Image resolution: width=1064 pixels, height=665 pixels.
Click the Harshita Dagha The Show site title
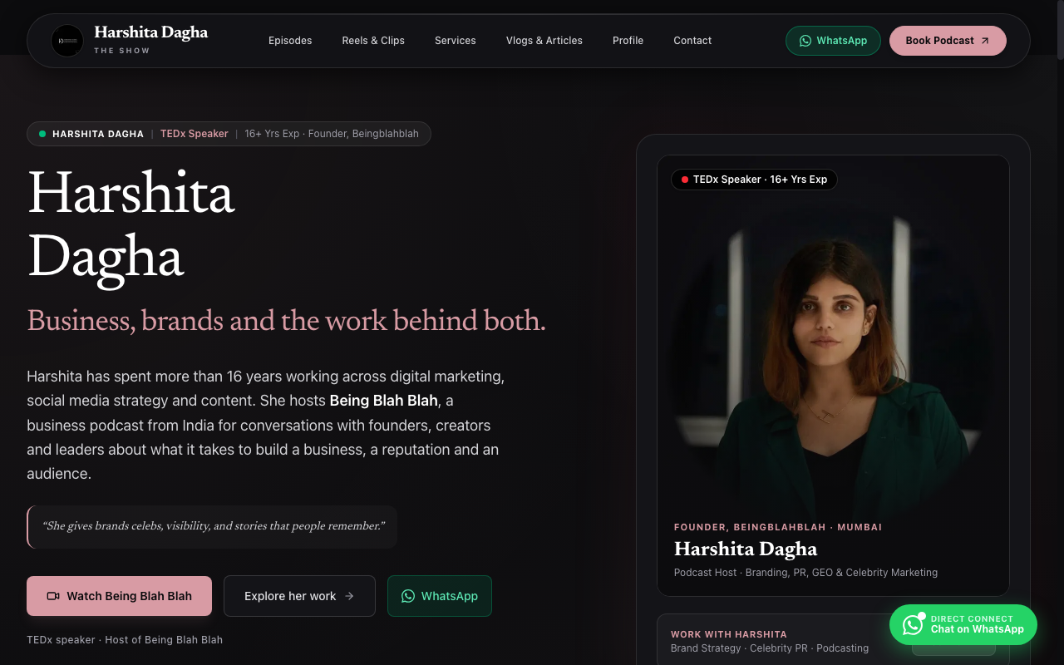(151, 40)
